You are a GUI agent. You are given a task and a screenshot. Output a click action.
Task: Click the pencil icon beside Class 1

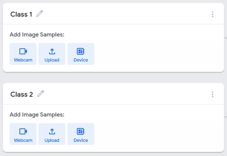(40, 14)
